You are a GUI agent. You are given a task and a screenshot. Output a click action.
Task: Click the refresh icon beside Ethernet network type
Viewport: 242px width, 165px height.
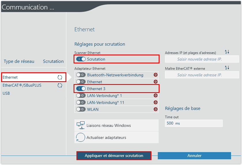click(60, 77)
